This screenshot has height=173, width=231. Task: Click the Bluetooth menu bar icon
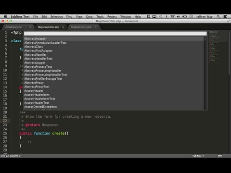coord(167,16)
